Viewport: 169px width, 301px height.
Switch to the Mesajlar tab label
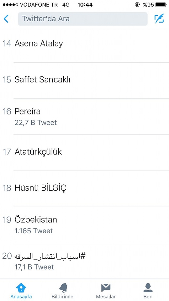point(106,297)
